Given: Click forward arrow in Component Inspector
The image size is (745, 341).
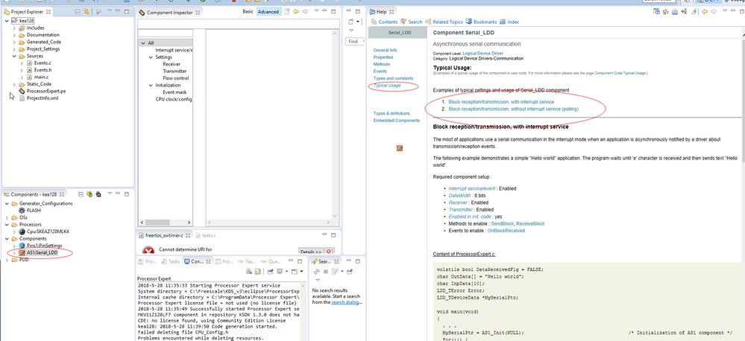Looking at the screenshot, I should click(306, 12).
